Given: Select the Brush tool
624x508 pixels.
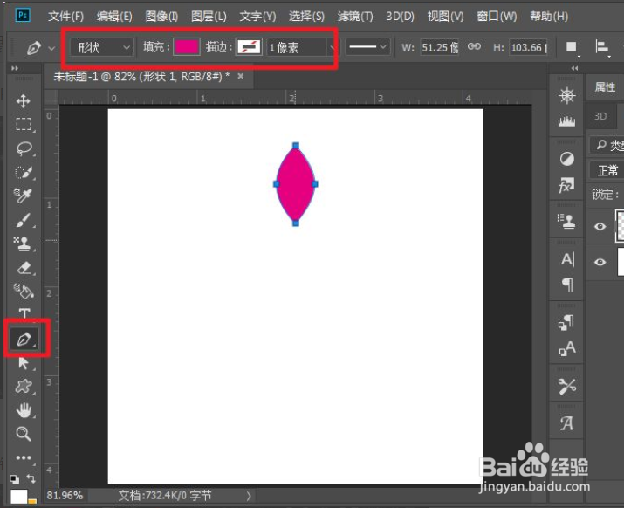Looking at the screenshot, I should tap(23, 220).
